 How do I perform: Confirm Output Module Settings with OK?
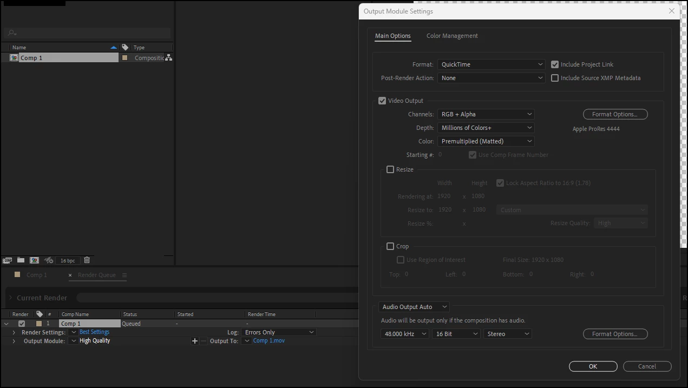click(x=593, y=366)
